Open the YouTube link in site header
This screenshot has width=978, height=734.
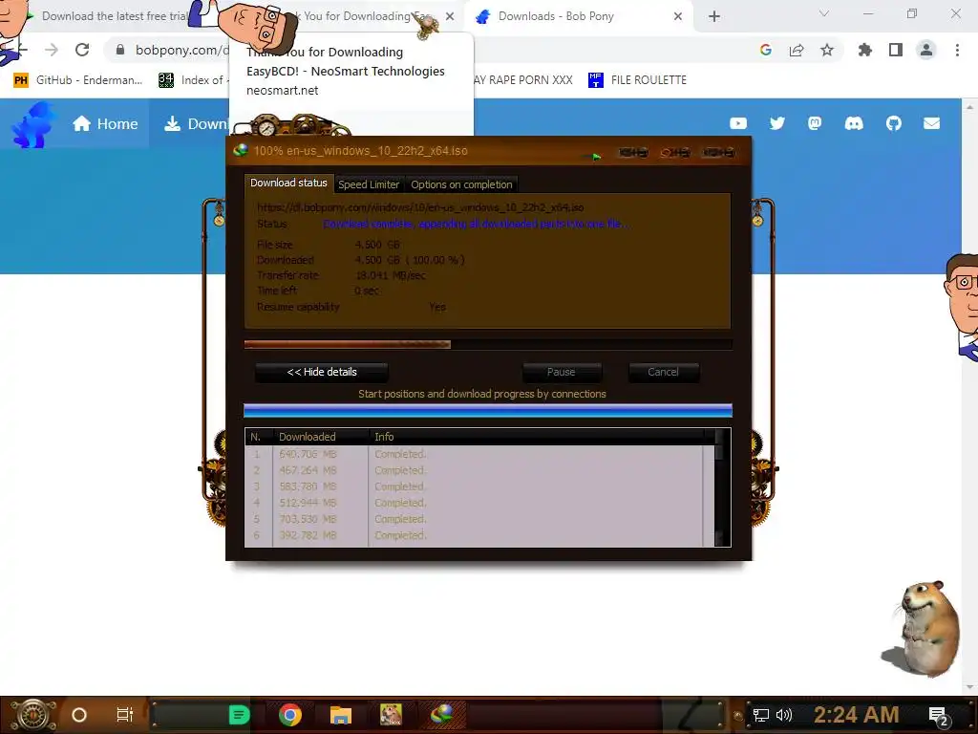click(738, 123)
